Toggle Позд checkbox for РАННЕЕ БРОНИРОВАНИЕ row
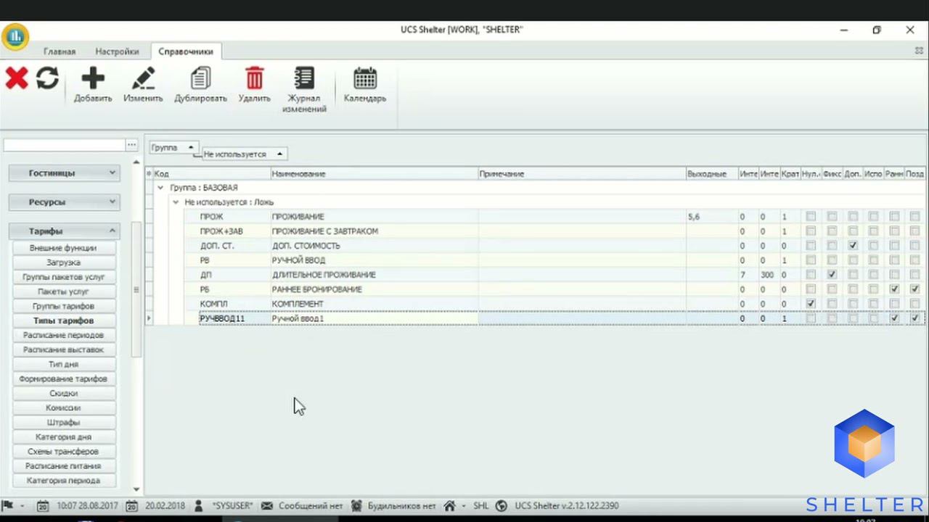Screen dimensions: 929x522 (x=914, y=289)
